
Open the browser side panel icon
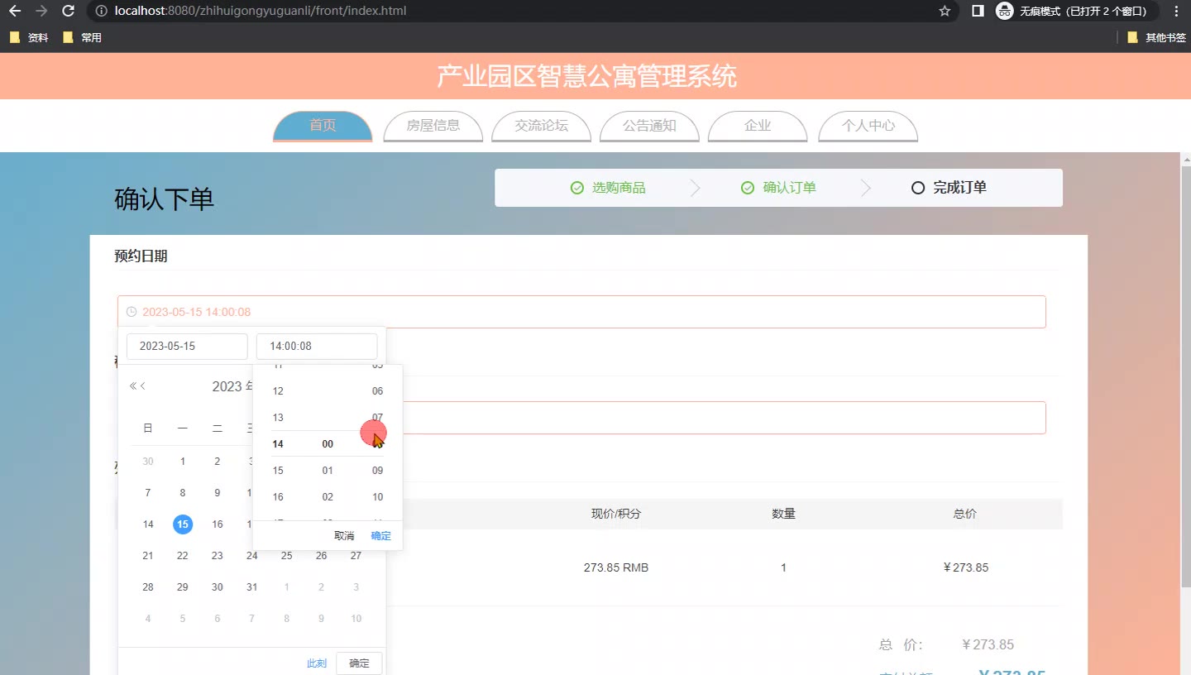(x=978, y=11)
